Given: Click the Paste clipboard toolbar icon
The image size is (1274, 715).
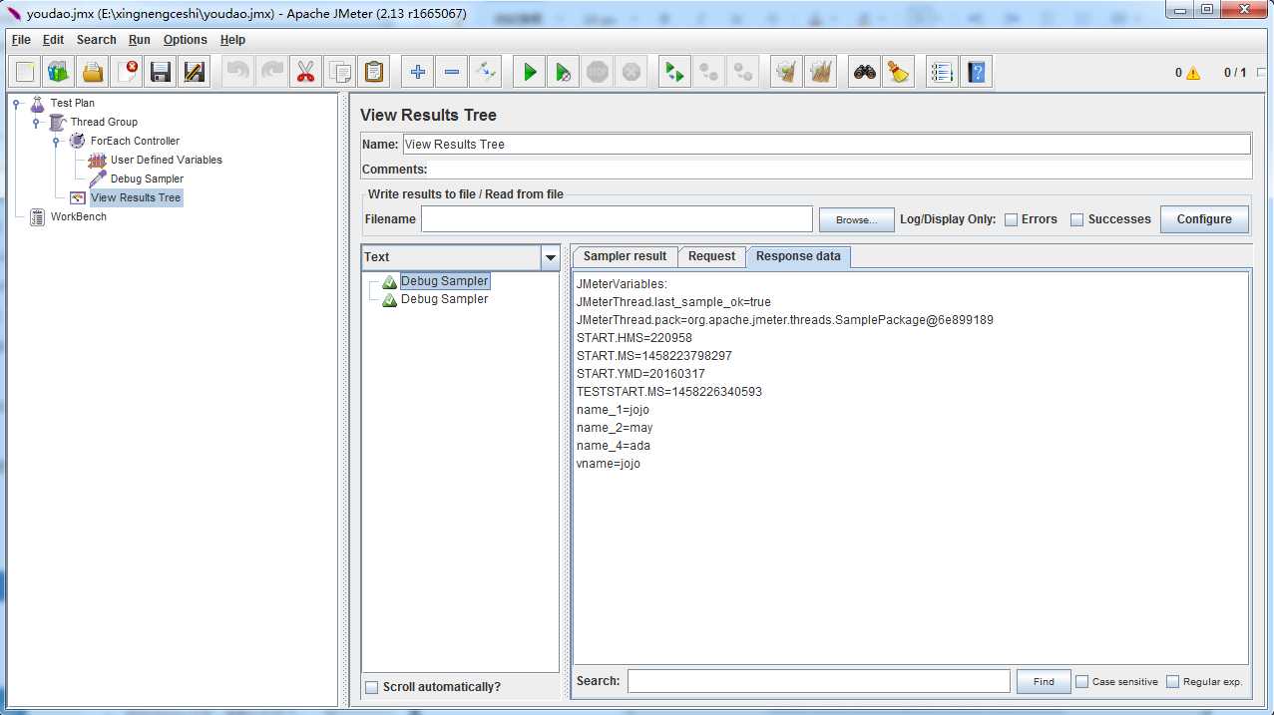Looking at the screenshot, I should pyautogui.click(x=373, y=72).
